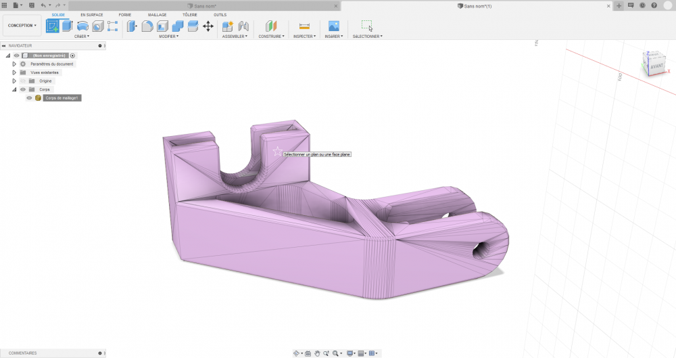Screen dimensions: 676x358
Task: Switch to the EN SURFACE tab
Action: click(x=92, y=14)
